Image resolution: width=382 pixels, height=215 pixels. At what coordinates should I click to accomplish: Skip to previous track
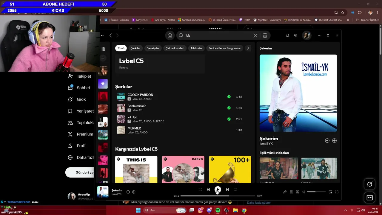click(x=208, y=190)
